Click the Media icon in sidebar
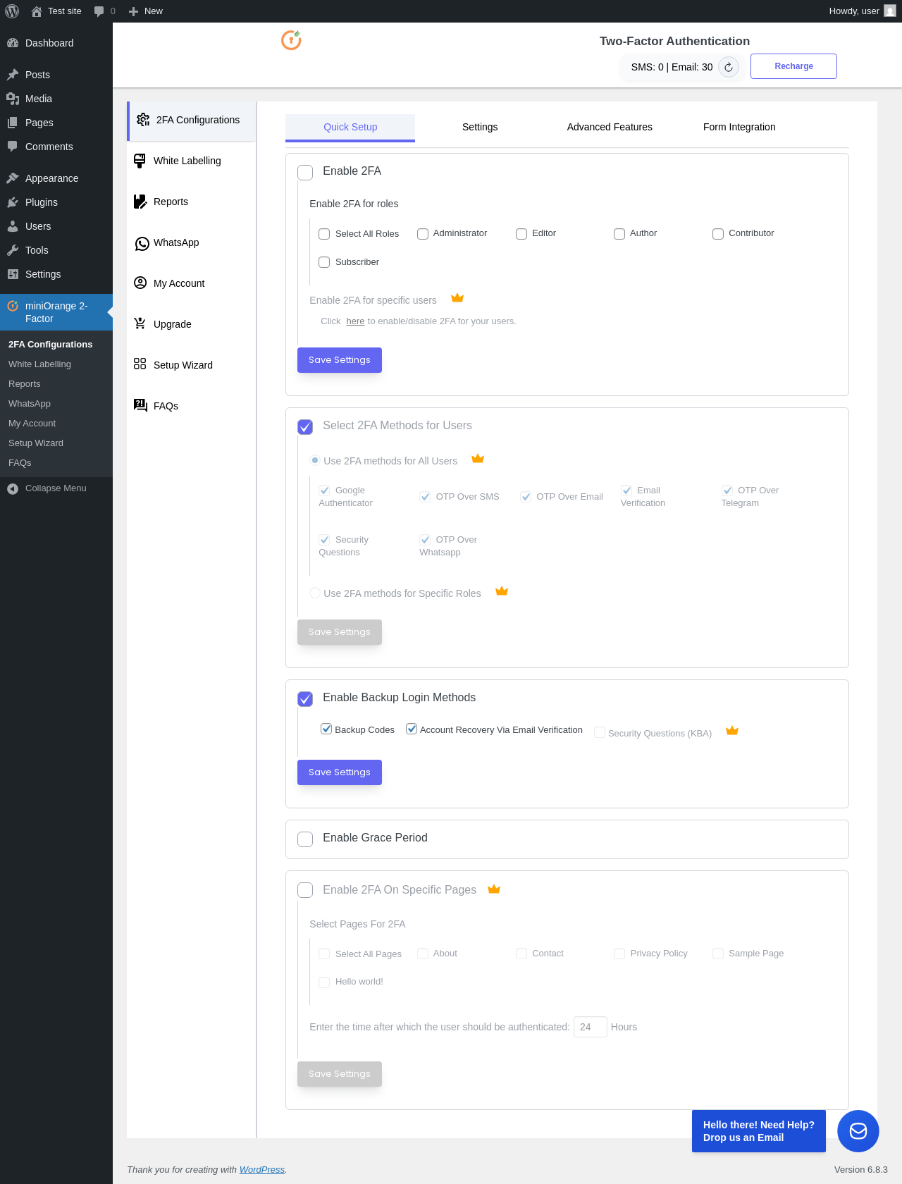902x1184 pixels. pos(13,99)
